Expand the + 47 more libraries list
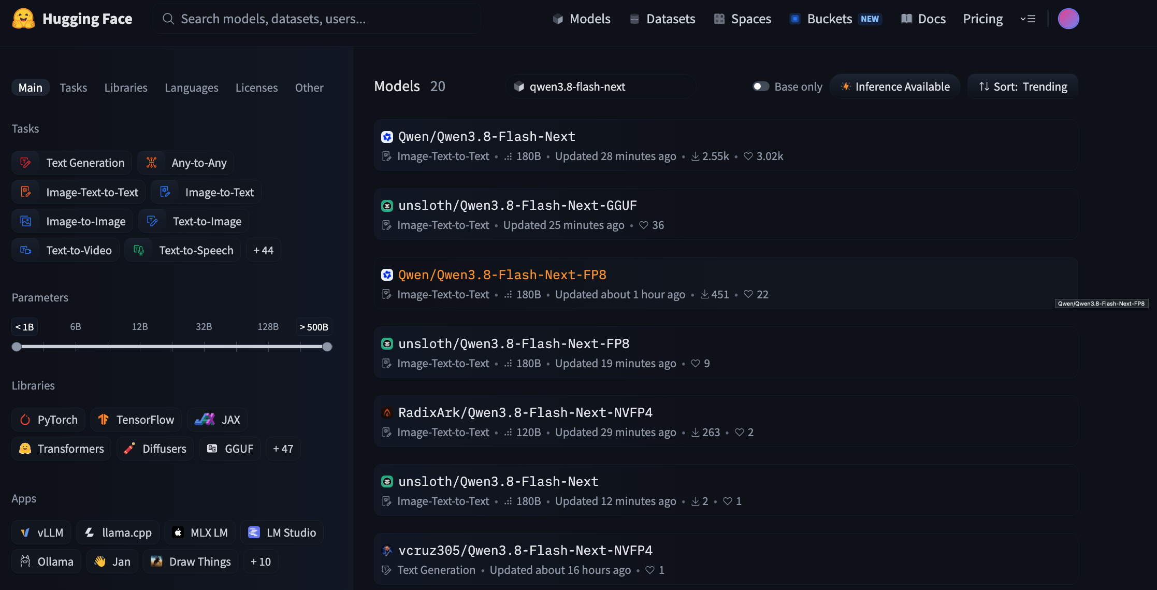The image size is (1157, 590). coord(283,449)
